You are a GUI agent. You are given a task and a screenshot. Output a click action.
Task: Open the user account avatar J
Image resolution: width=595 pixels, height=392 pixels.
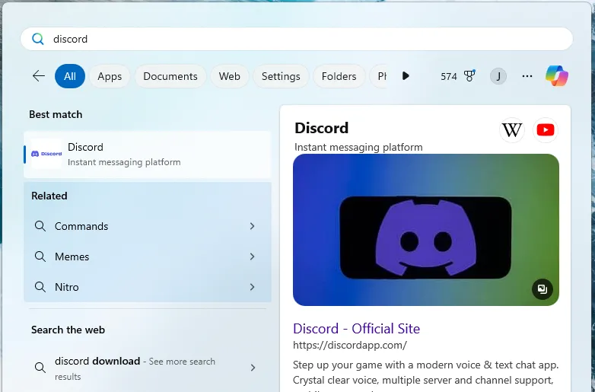(x=498, y=76)
